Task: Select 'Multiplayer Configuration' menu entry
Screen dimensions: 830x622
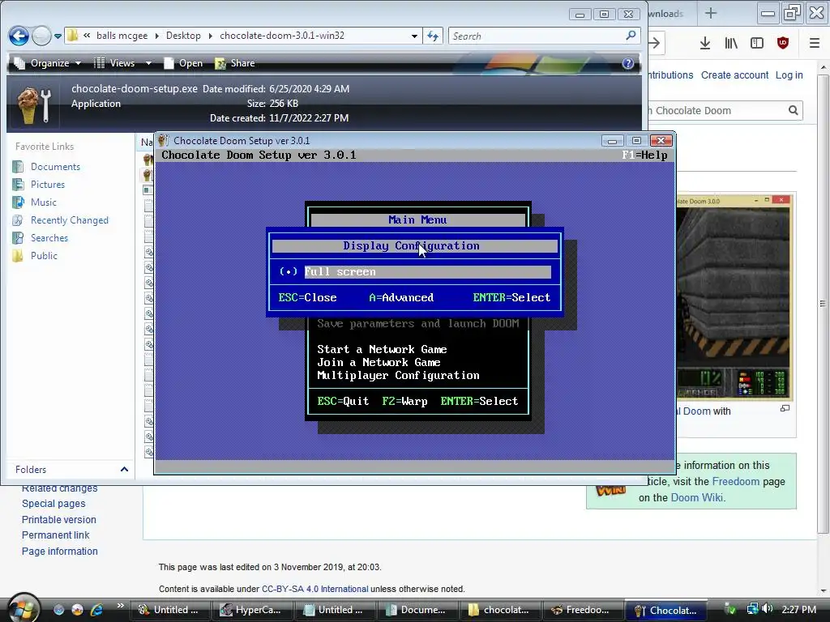Action: click(x=399, y=376)
